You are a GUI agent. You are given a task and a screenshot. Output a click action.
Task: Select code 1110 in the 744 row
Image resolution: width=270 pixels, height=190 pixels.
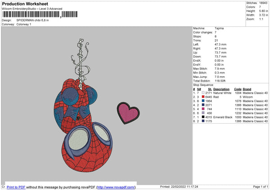pos(238,109)
